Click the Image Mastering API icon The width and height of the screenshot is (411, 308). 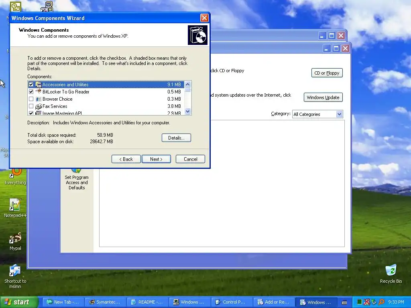point(39,113)
